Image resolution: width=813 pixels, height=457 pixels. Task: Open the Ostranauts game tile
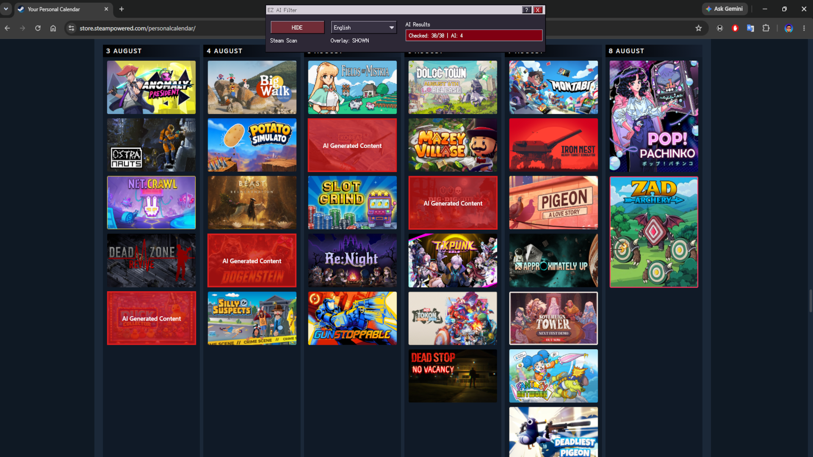[151, 145]
